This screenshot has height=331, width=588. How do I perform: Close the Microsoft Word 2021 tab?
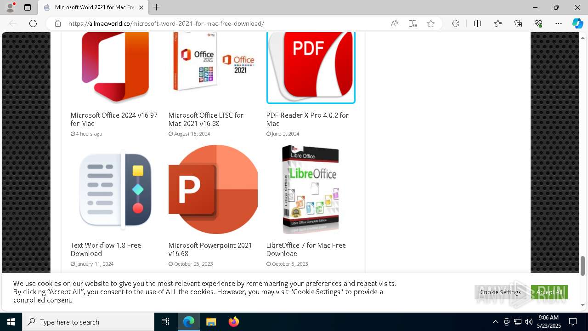click(141, 7)
